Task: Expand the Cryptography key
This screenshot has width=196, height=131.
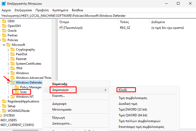Action: (x=8, y=50)
